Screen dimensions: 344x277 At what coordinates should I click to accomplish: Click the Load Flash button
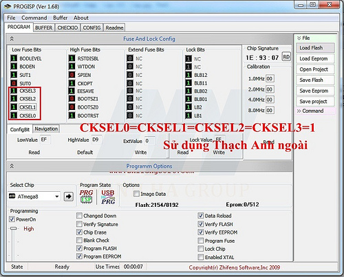click(x=315, y=48)
